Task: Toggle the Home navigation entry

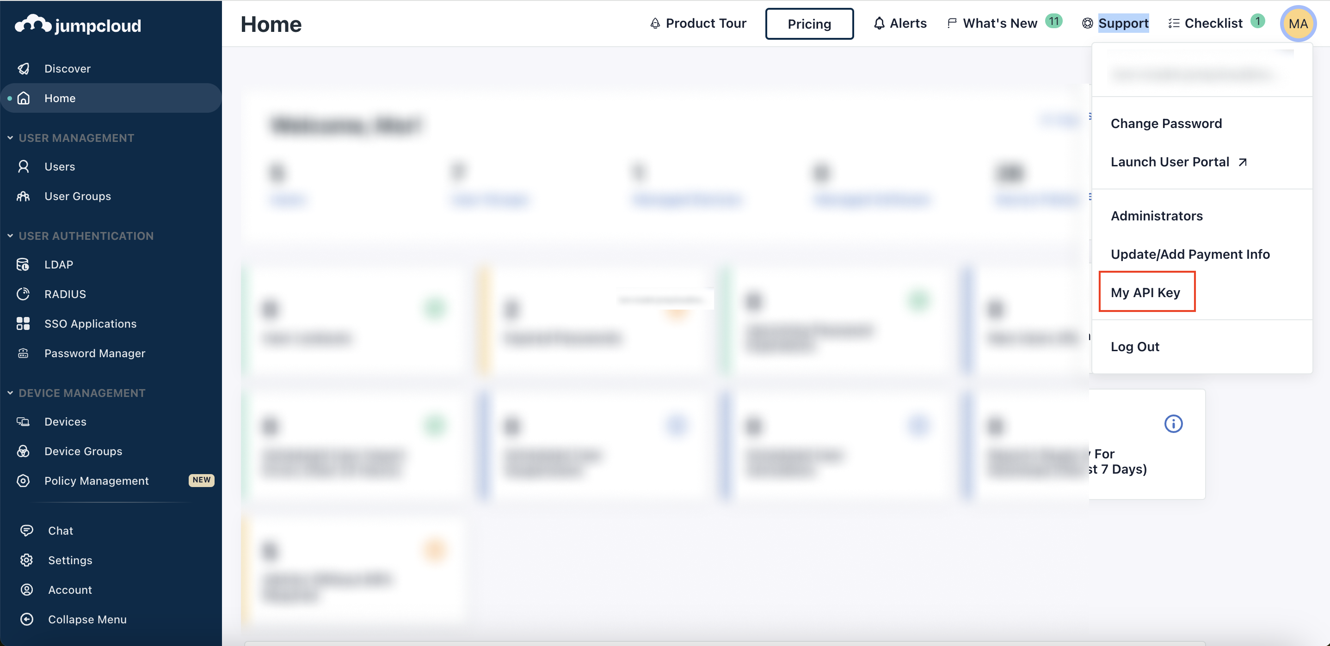Action: (60, 98)
